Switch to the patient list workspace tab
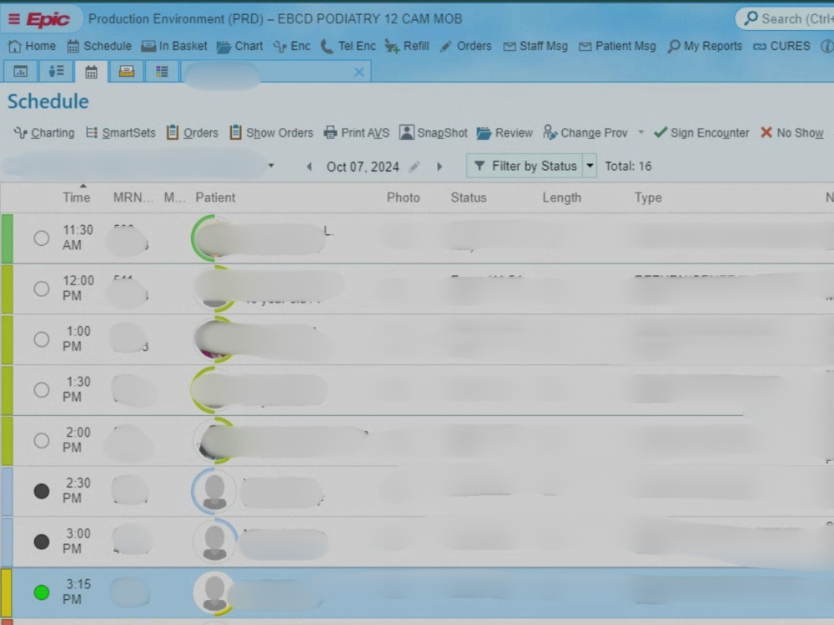 (56, 71)
